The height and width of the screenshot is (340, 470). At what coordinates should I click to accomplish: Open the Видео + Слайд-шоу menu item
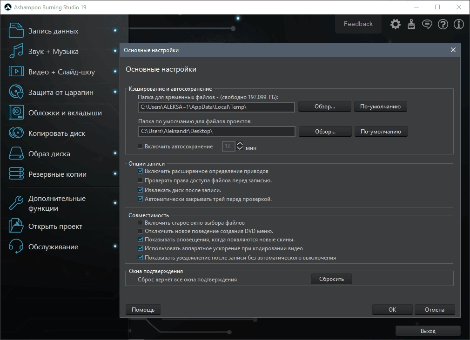tap(63, 71)
